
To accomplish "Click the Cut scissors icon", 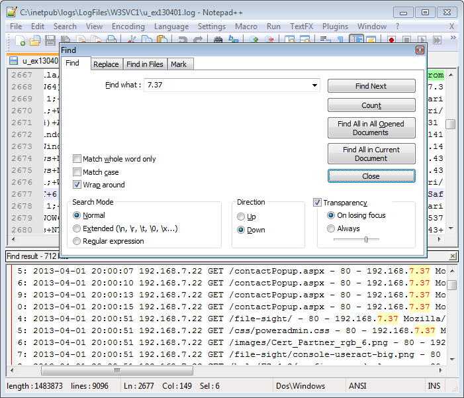I will click(x=132, y=40).
